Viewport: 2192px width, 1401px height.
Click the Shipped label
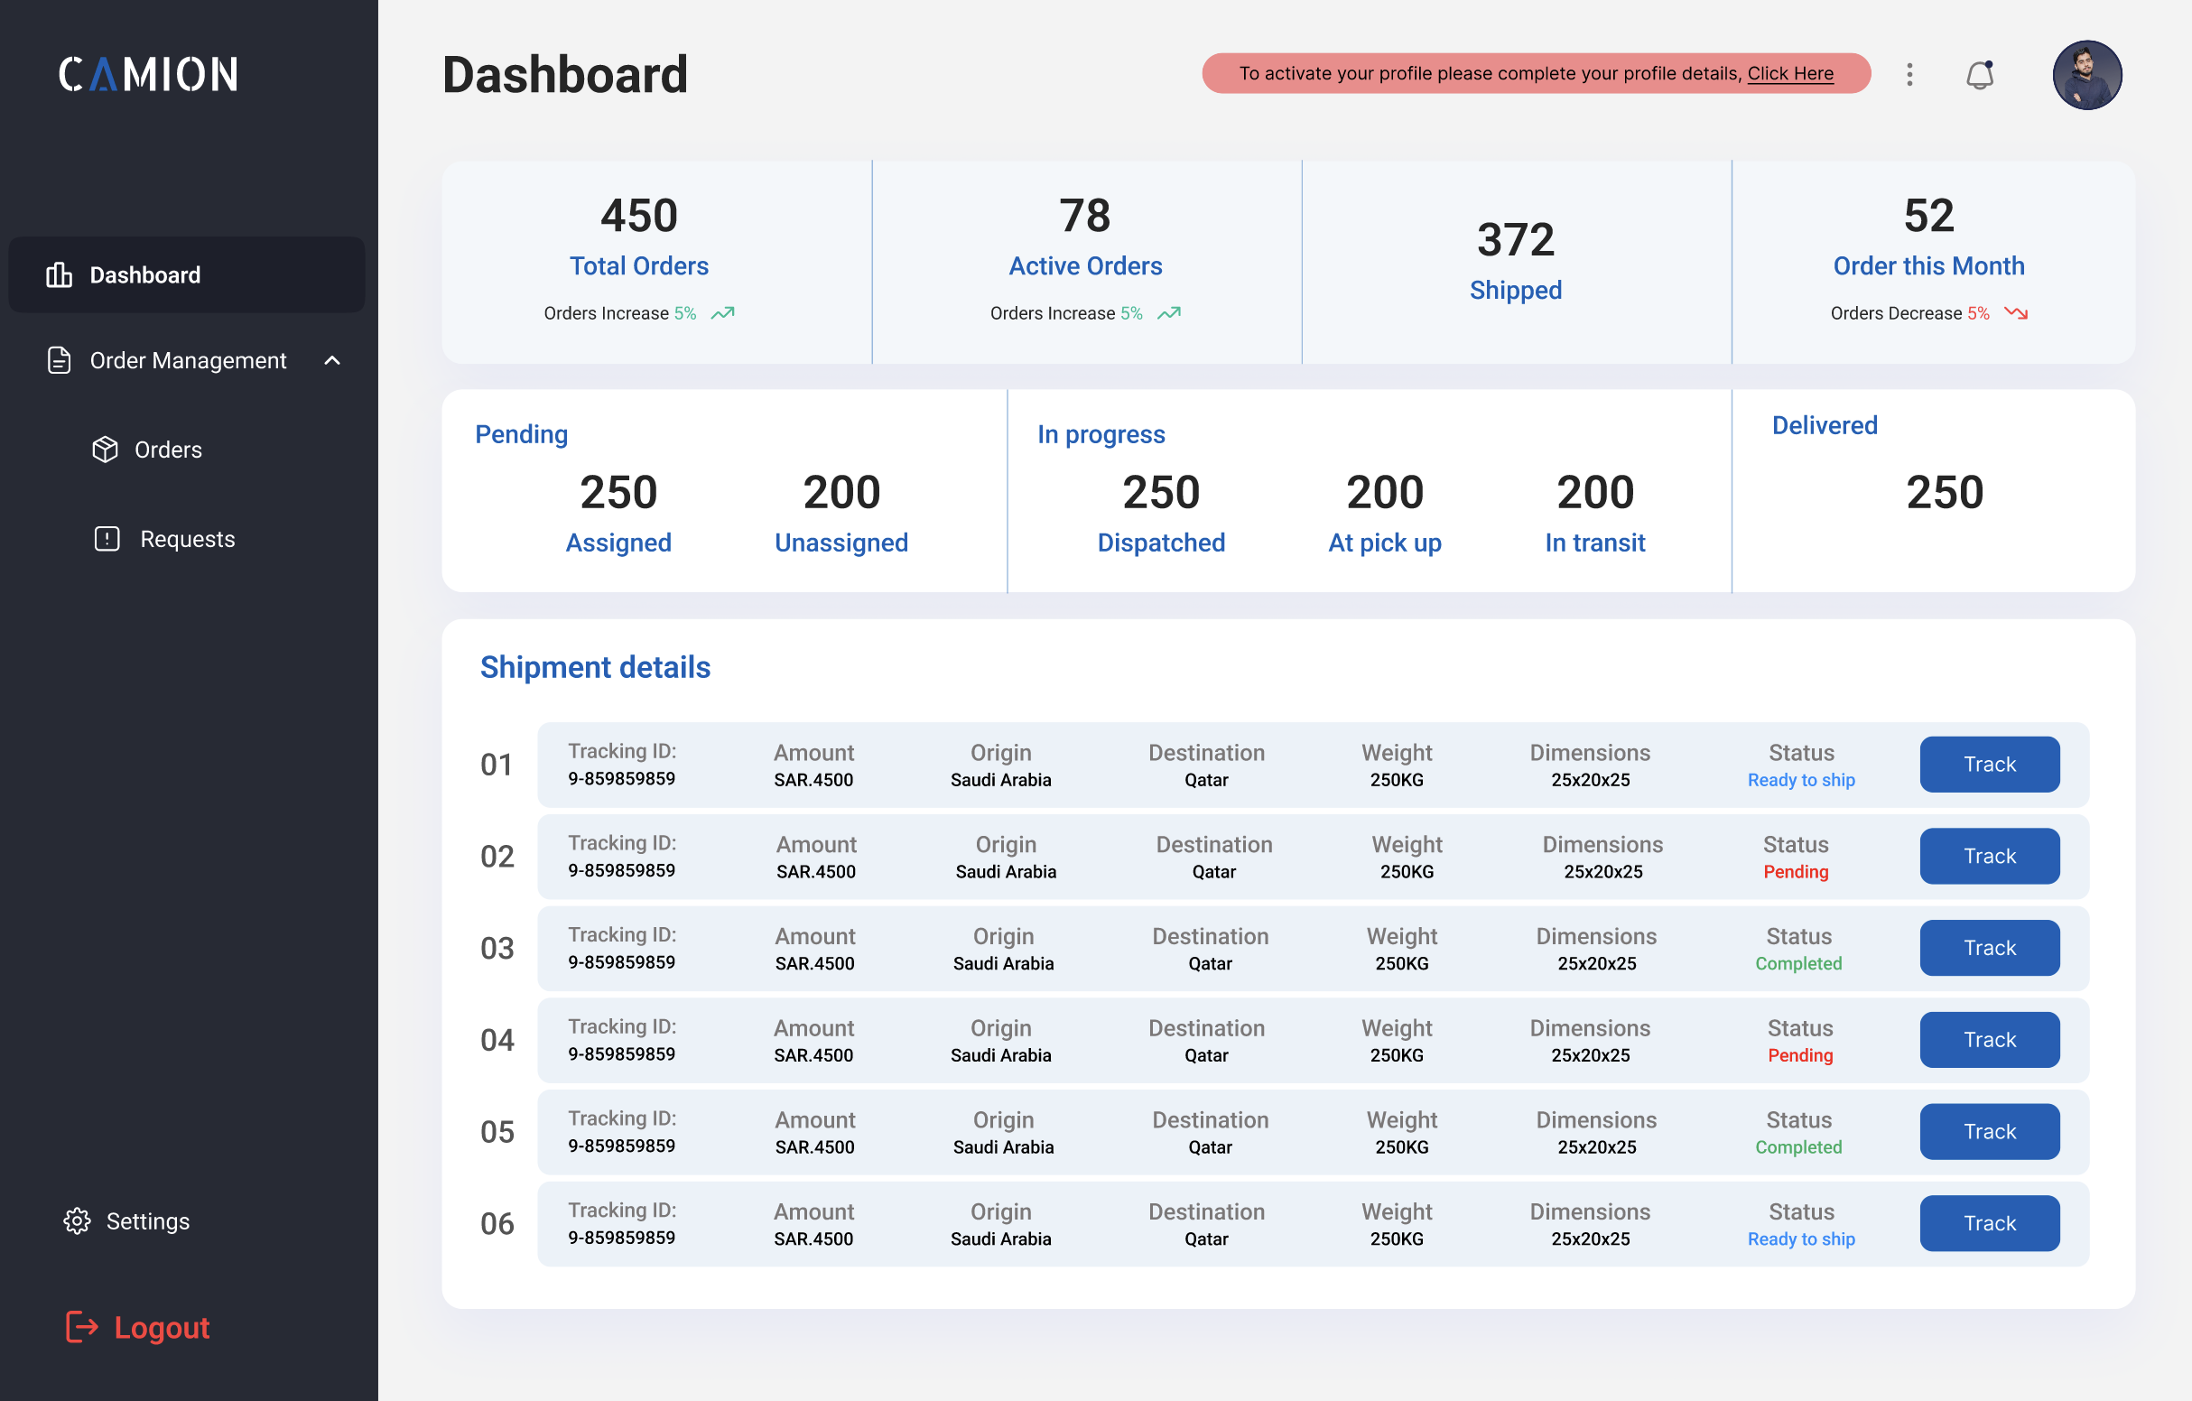point(1516,291)
